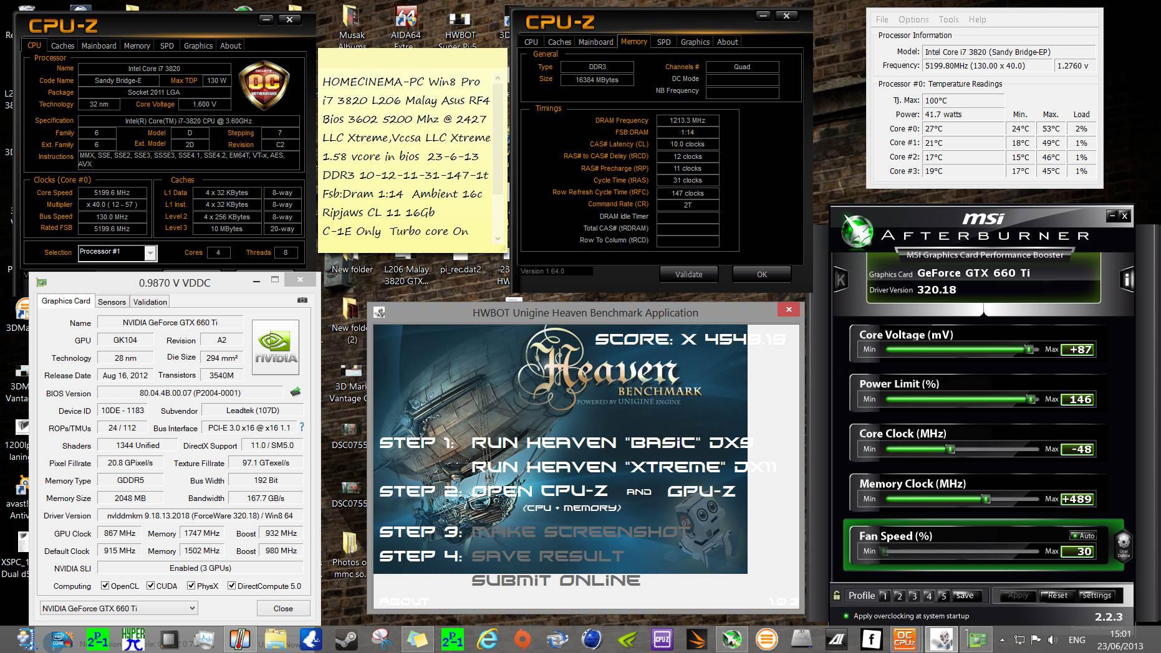Screen dimensions: 1161x653
Task: Click OK in the CPU-Z memory window
Action: pos(761,274)
